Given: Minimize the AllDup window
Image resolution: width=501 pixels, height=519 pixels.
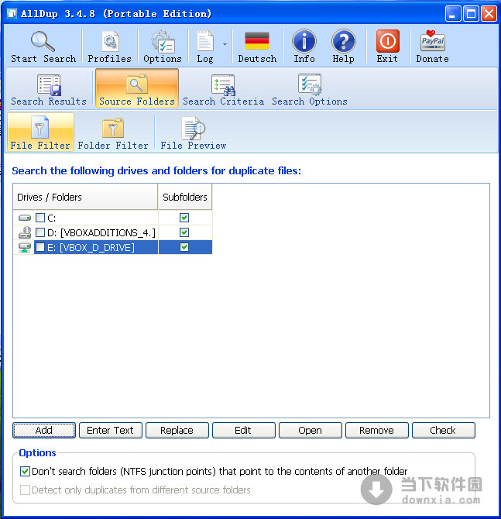Looking at the screenshot, I should click(x=453, y=14).
